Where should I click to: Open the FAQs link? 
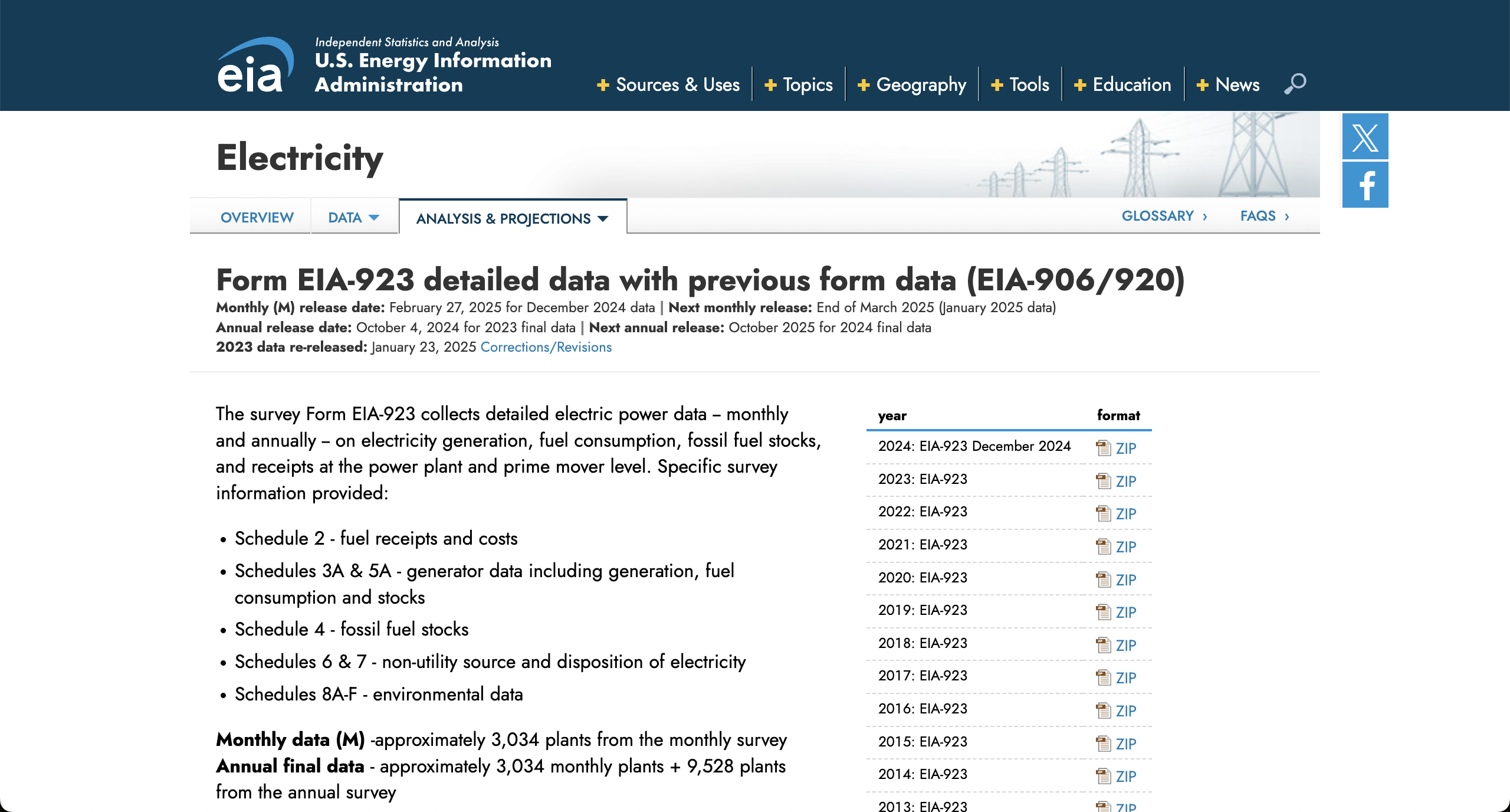[x=1265, y=216]
